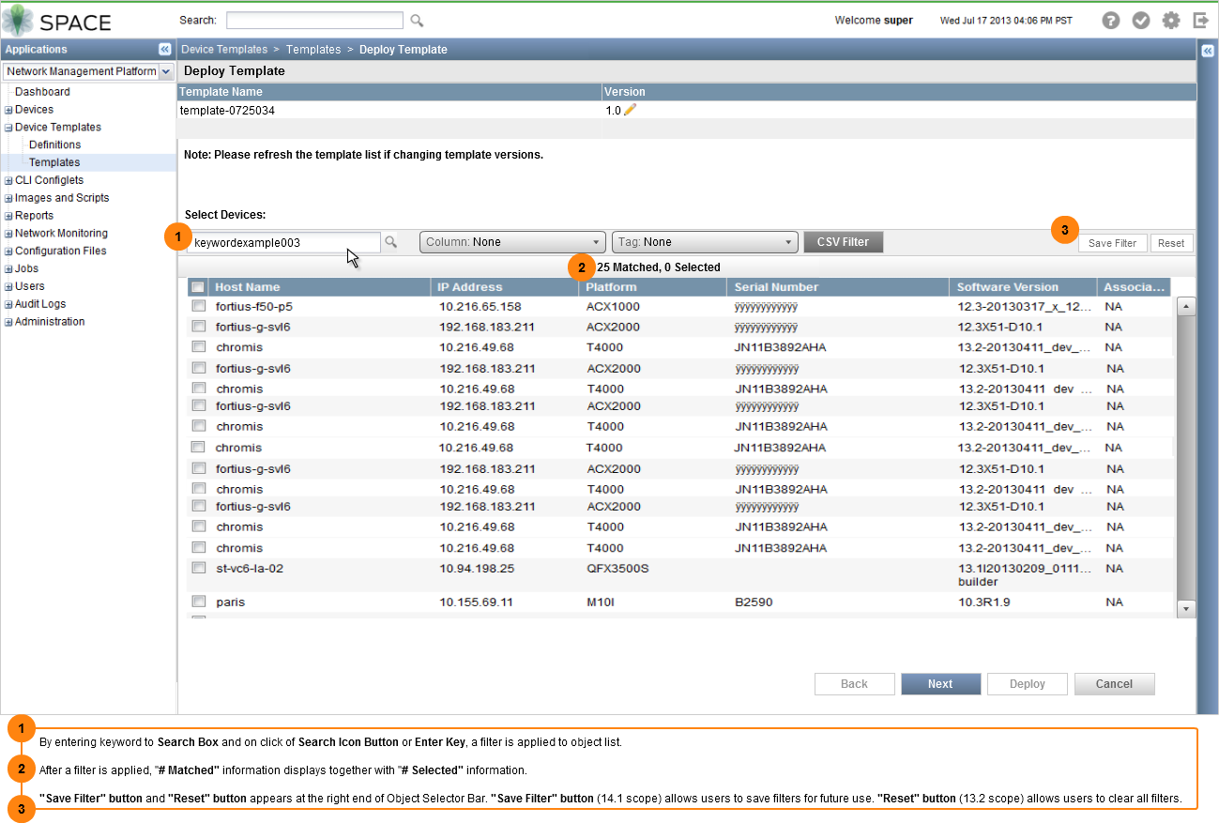Click the scrollbar down arrow of device table
Image resolution: width=1219 pixels, height=823 pixels.
pyautogui.click(x=1185, y=609)
